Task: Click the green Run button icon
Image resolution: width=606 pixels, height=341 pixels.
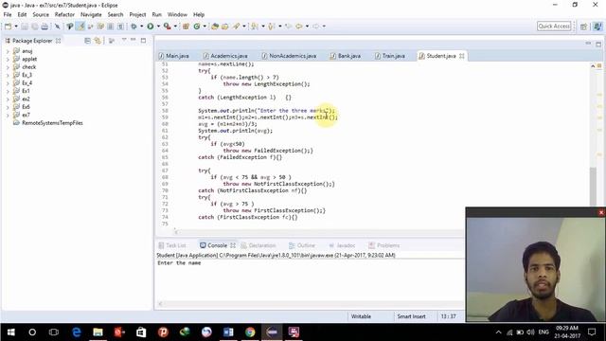Action: coord(151,27)
